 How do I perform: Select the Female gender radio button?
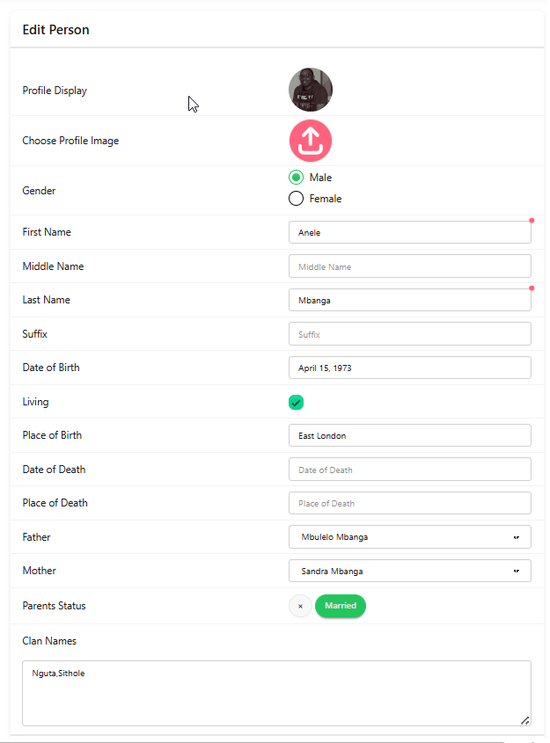(297, 199)
